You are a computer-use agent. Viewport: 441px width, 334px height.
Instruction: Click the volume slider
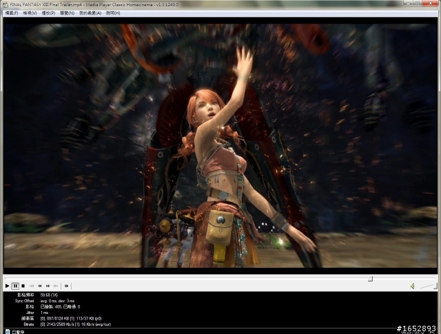(x=429, y=286)
